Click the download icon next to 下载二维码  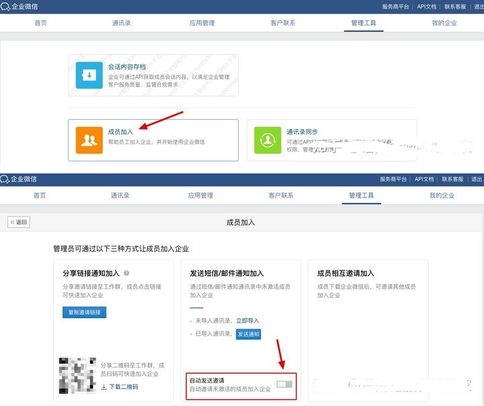click(x=104, y=387)
